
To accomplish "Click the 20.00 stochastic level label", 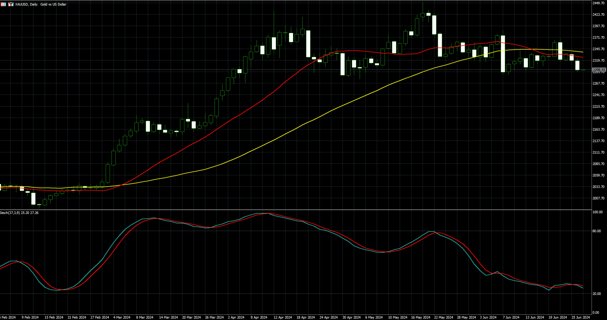I will click(x=597, y=294).
